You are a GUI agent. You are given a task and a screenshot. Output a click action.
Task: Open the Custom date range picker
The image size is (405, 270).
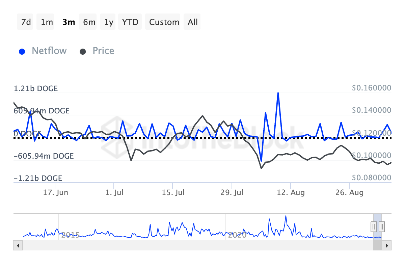(164, 22)
